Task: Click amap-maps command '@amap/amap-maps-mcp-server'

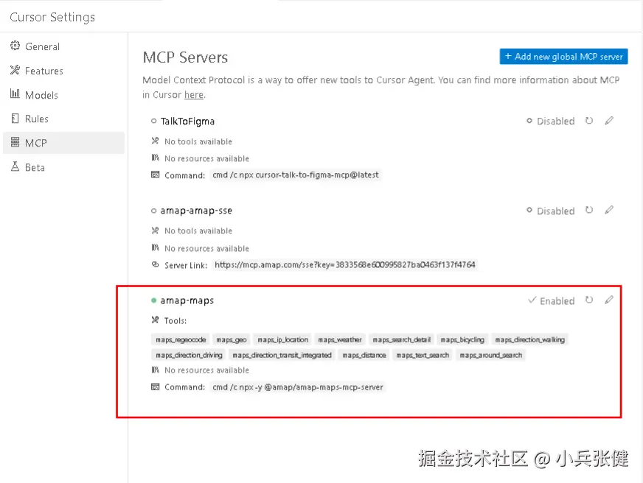Action: (324, 387)
